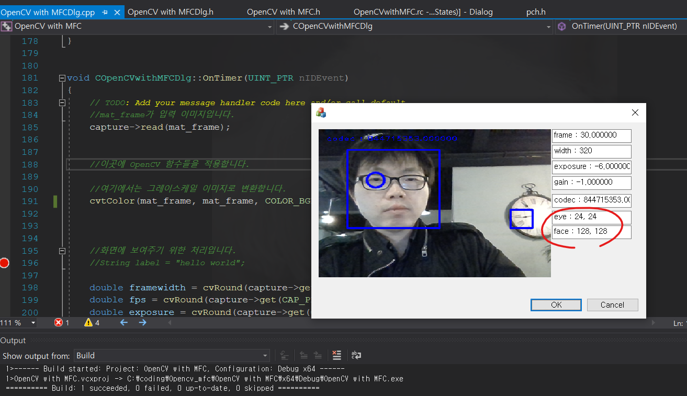Select the Navigate Forward blue arrow
The image size is (687, 396).
142,323
